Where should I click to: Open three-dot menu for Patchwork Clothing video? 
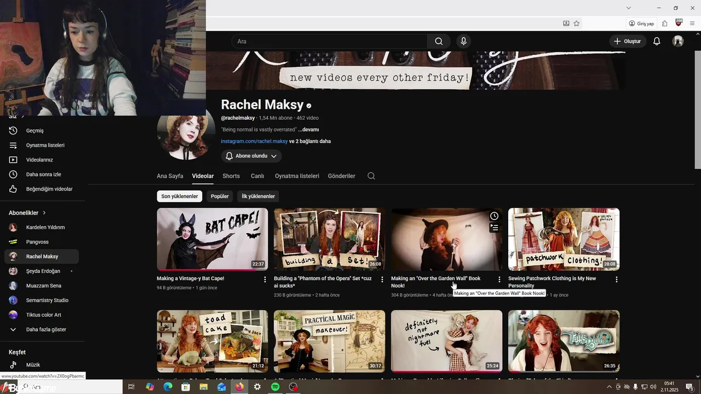click(616, 280)
